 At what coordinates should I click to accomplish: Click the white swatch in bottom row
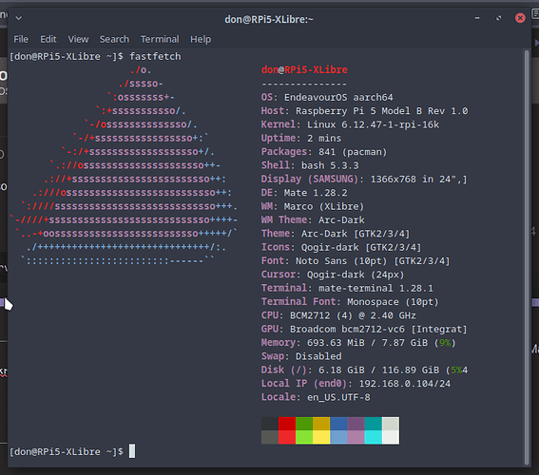point(391,438)
